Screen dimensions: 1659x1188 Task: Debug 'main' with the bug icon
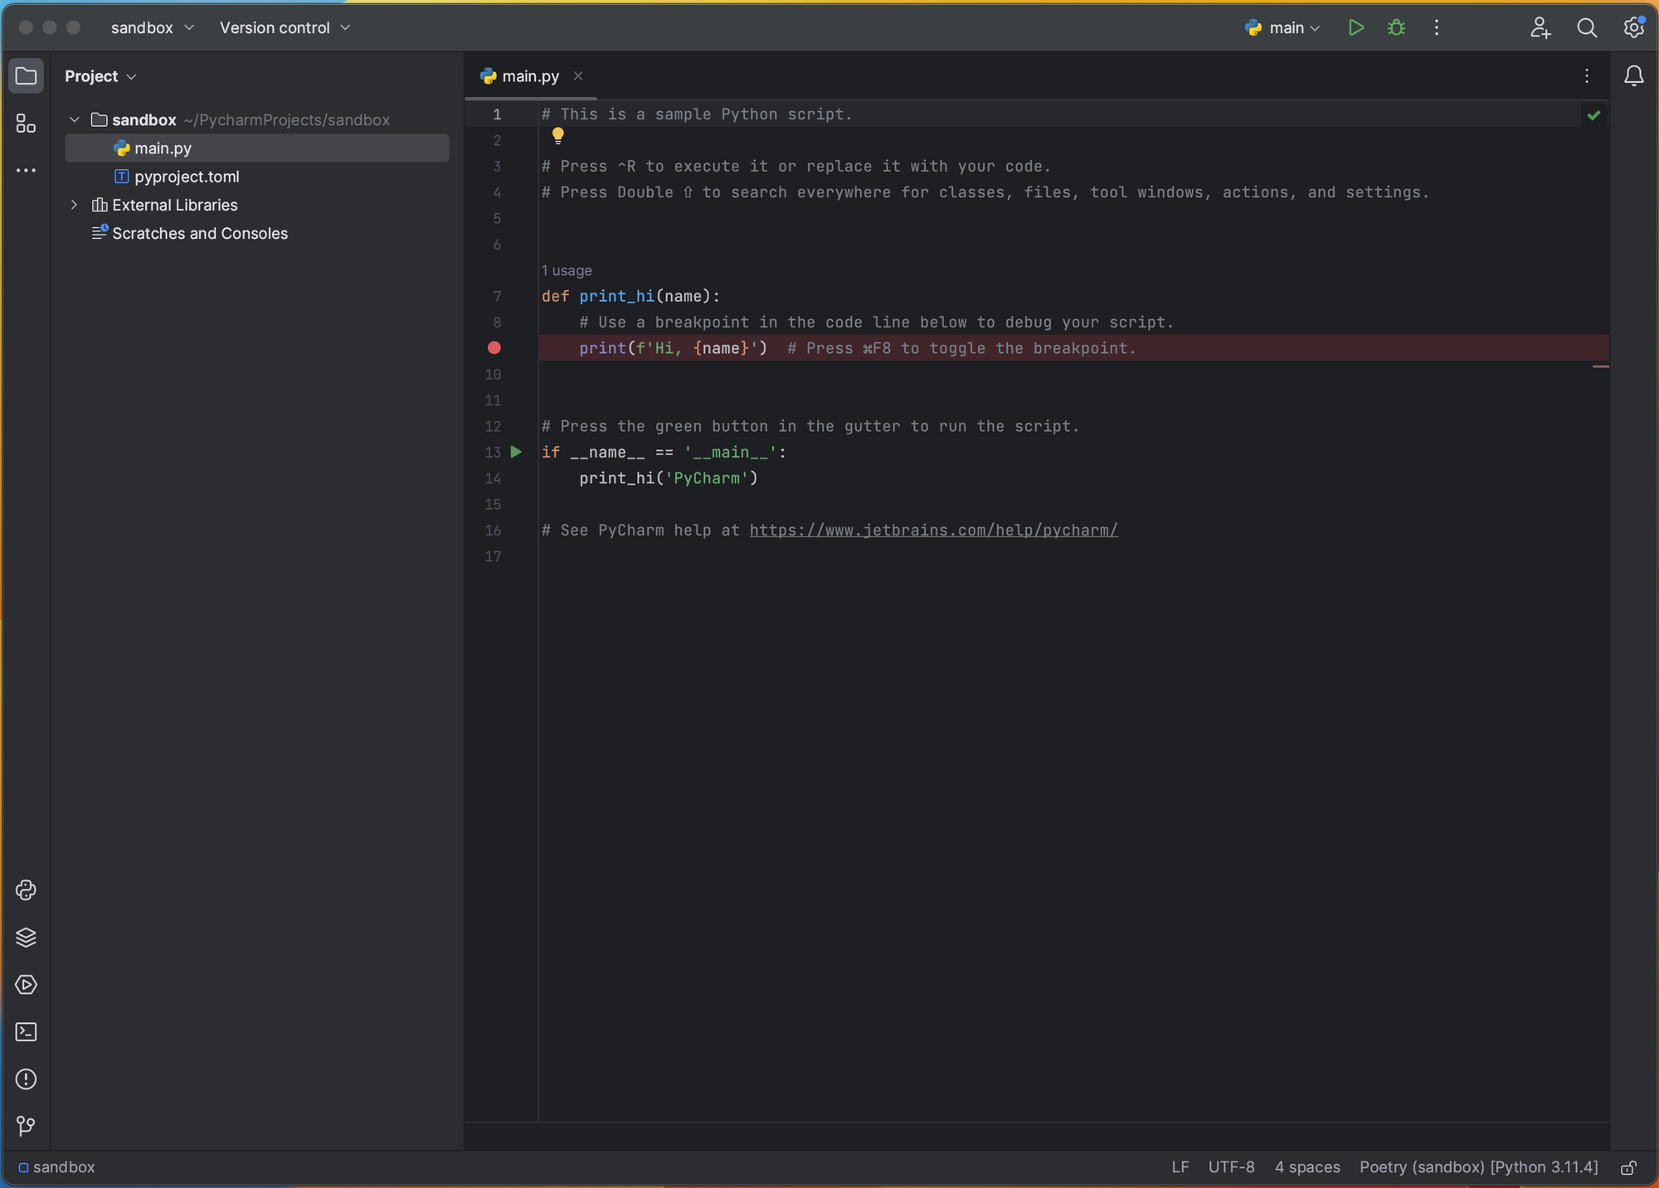coord(1397,28)
